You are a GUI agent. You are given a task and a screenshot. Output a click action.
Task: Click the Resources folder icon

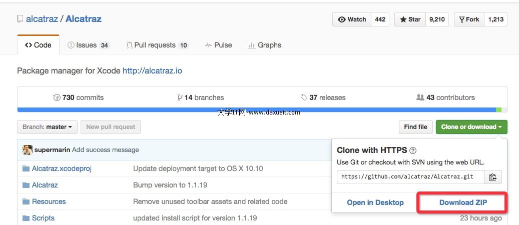pyautogui.click(x=26, y=201)
